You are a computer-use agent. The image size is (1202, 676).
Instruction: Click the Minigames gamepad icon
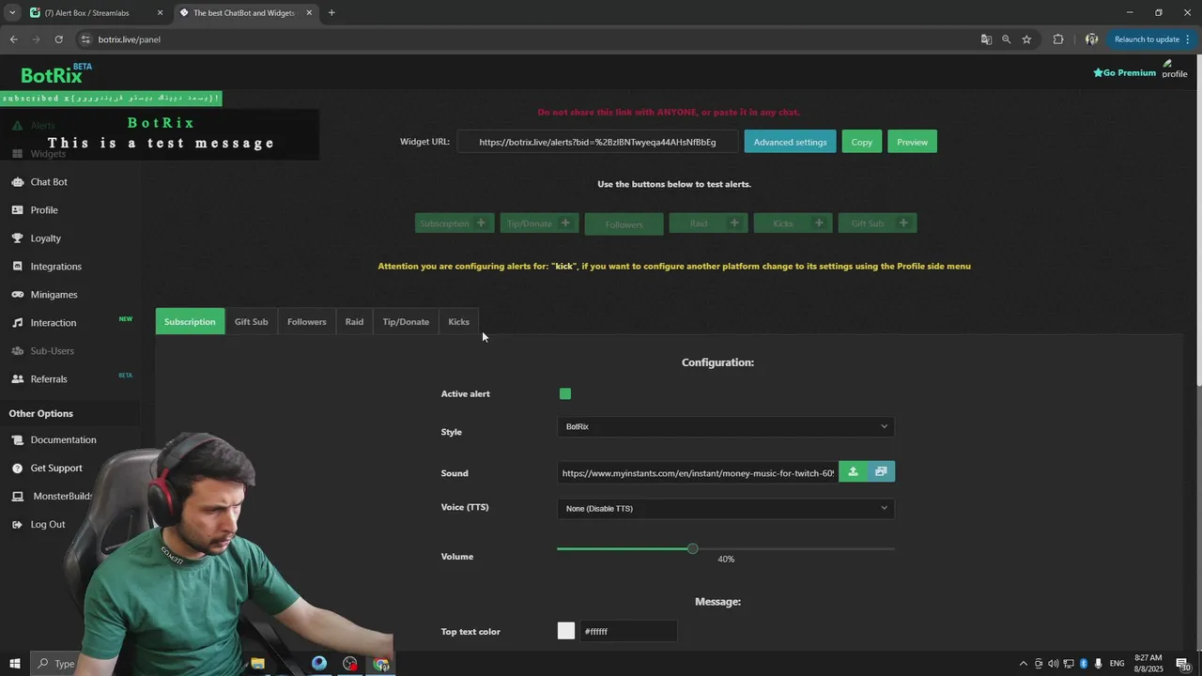coord(17,295)
